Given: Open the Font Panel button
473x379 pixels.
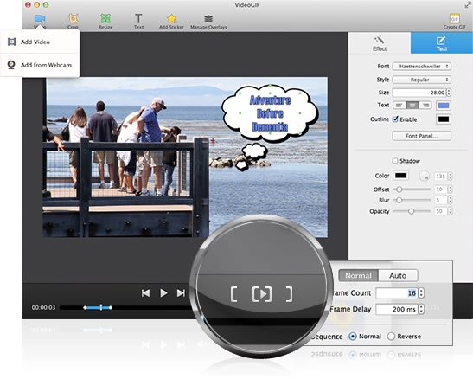Looking at the screenshot, I should (x=422, y=136).
